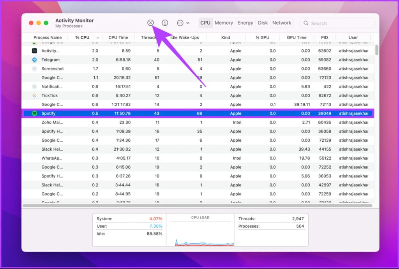
Task: Select the Disk tab
Action: pos(263,23)
